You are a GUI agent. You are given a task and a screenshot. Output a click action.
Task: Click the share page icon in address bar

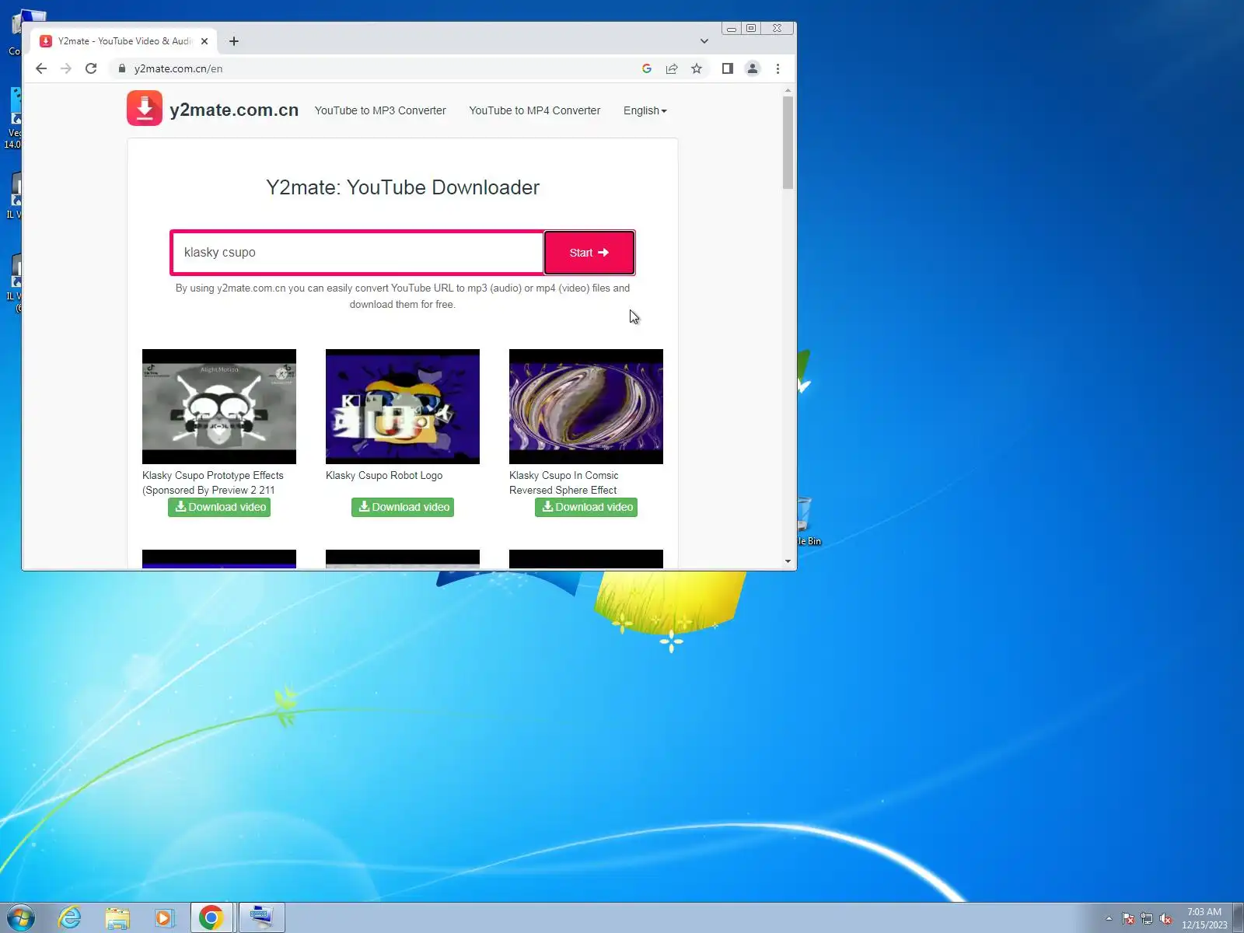click(672, 68)
